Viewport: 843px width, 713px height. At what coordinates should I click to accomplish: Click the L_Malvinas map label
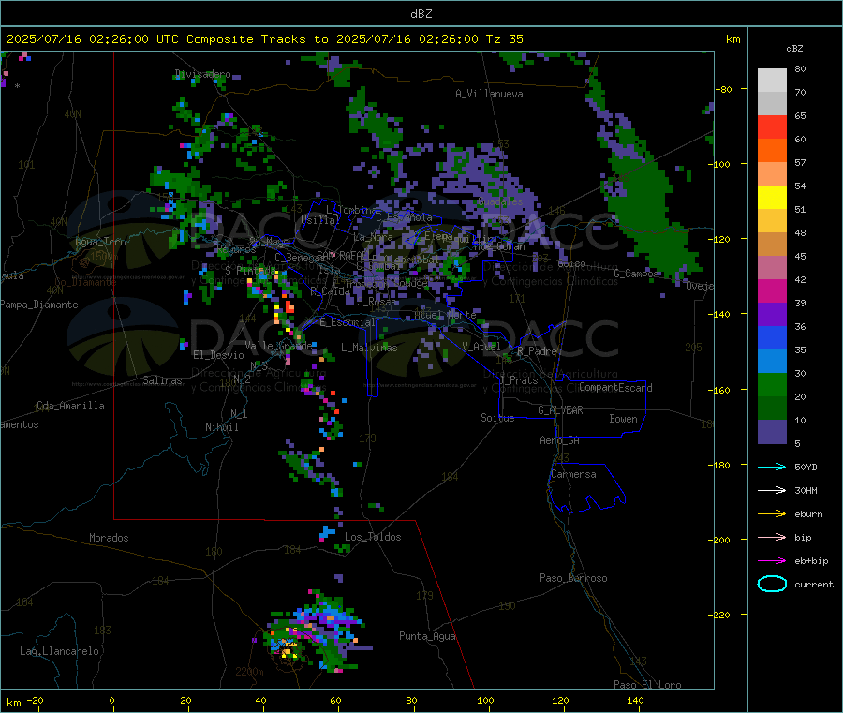pyautogui.click(x=369, y=348)
